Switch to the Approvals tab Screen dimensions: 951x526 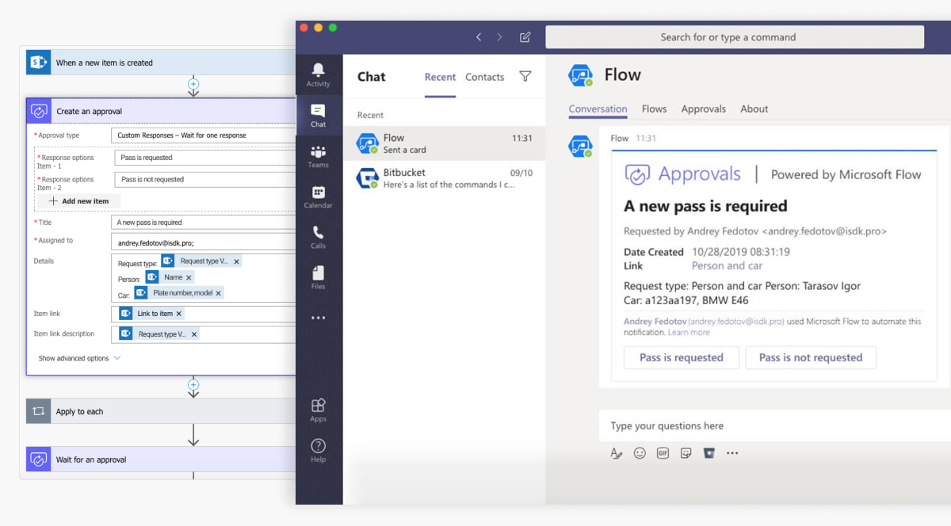703,109
